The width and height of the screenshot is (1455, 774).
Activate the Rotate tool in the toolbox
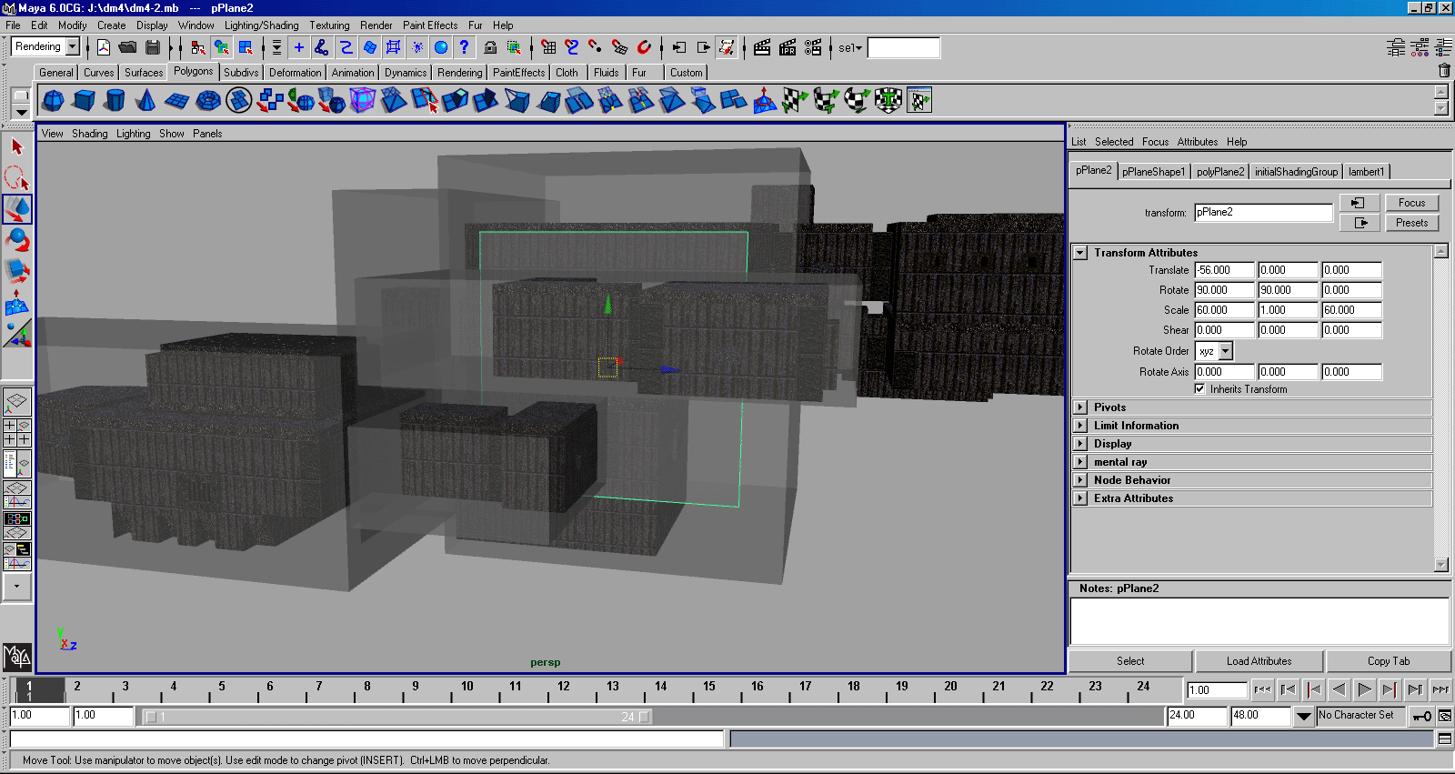17,240
